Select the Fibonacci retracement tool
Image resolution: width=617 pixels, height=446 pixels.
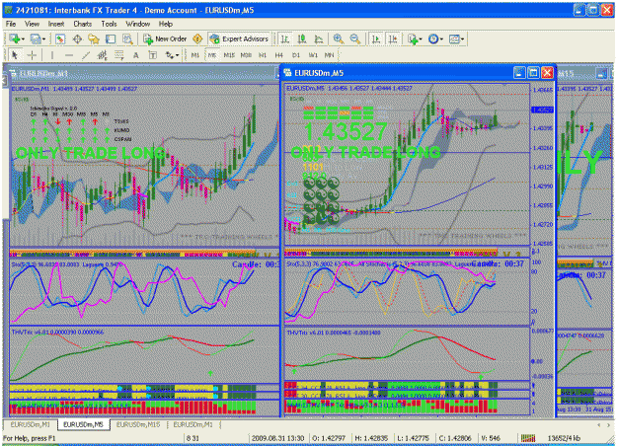[118, 55]
